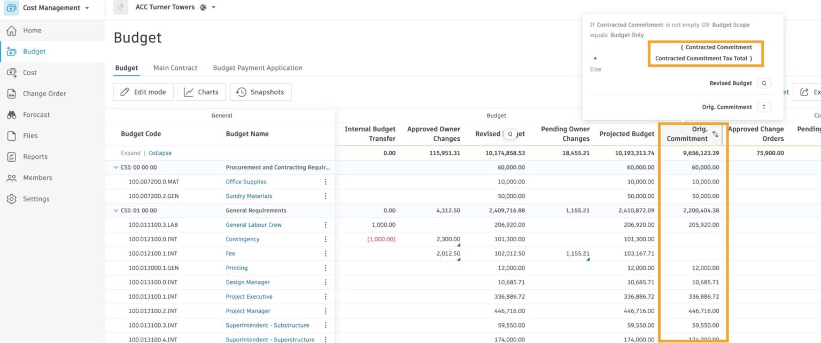Open the three-dot menu beside Contingency
Image resolution: width=821 pixels, height=343 pixels.
[326, 239]
